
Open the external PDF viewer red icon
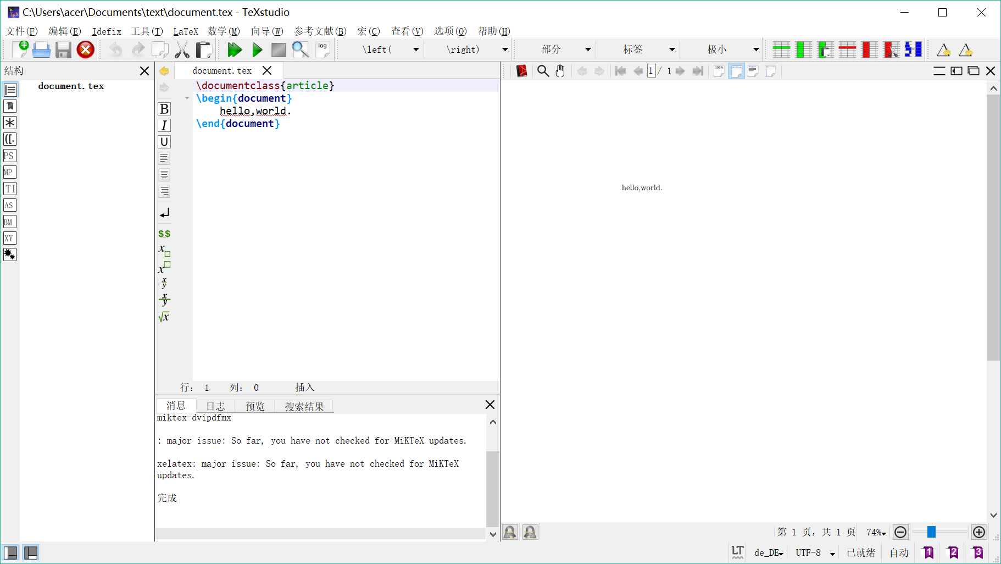[x=521, y=71]
